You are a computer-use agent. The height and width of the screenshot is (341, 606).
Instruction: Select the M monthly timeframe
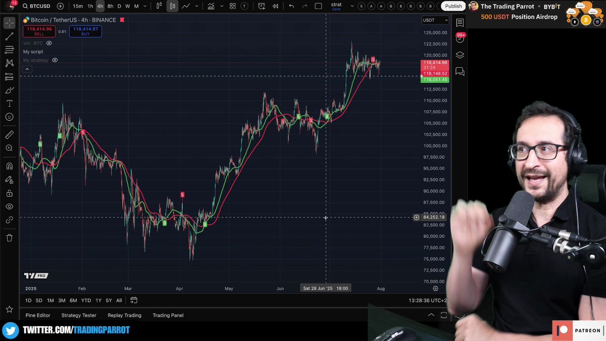[x=136, y=6]
